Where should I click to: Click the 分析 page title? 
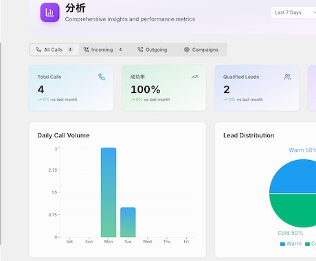[x=76, y=8]
